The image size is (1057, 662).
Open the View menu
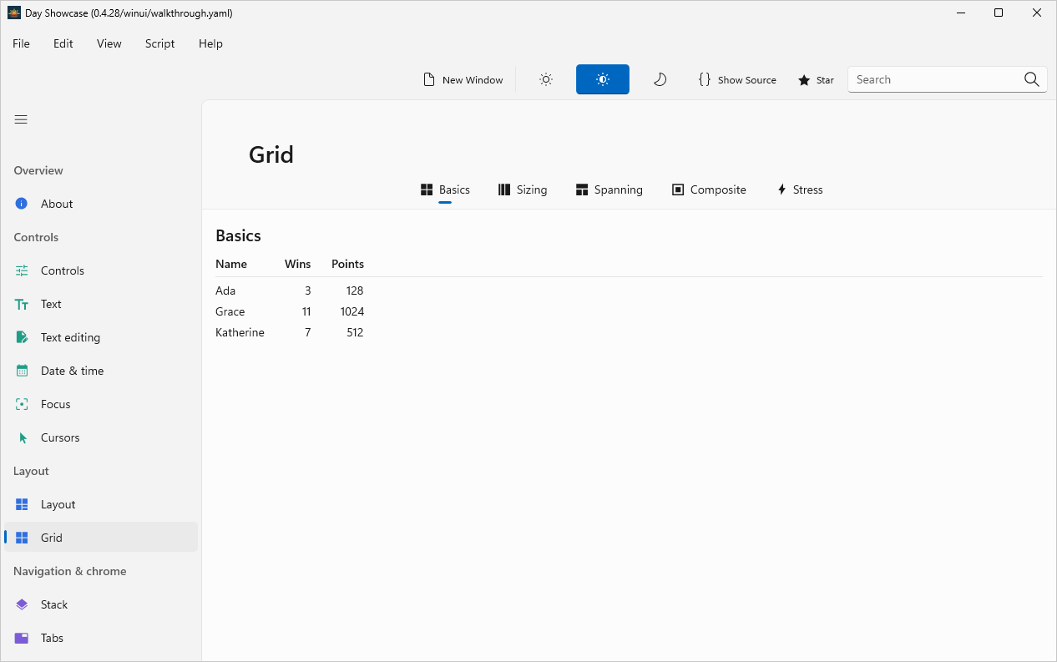tap(109, 43)
